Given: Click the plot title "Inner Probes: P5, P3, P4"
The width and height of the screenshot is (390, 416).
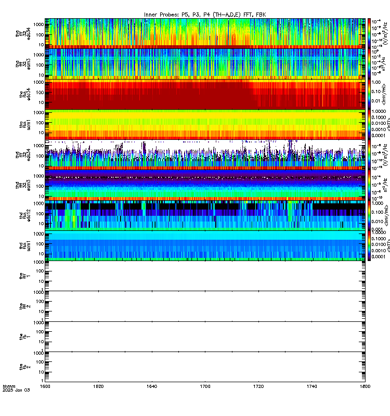Looking at the screenshot, I should click(x=178, y=15).
